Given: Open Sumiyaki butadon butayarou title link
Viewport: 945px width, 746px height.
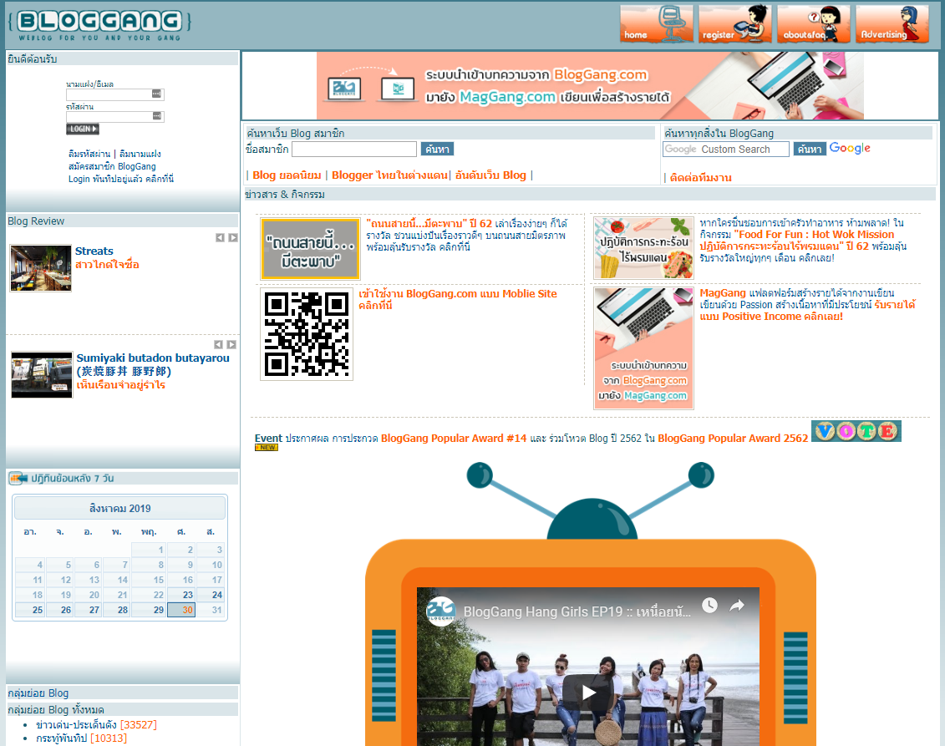Looking at the screenshot, I should click(x=152, y=364).
